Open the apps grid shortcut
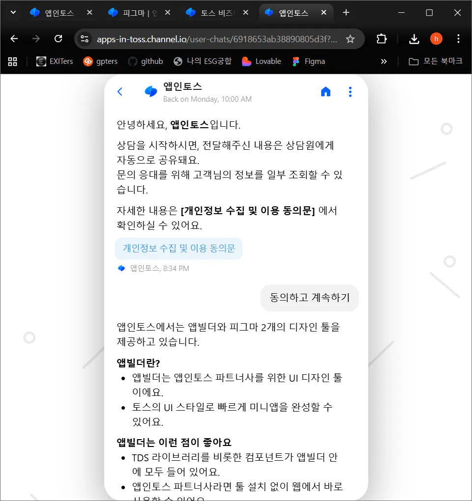 tap(12, 61)
